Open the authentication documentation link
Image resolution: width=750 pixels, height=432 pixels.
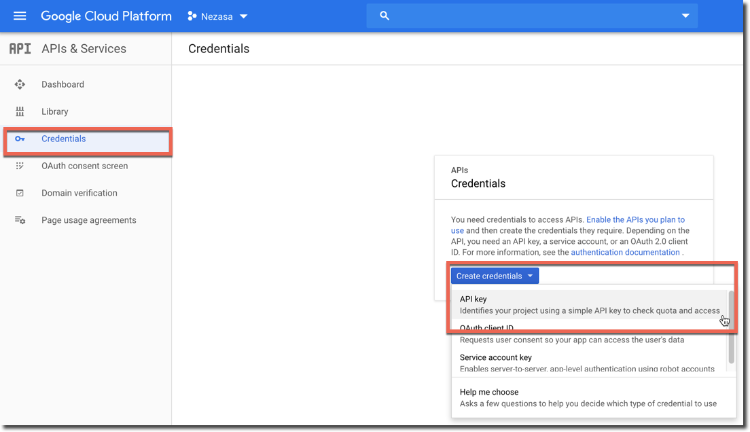625,252
